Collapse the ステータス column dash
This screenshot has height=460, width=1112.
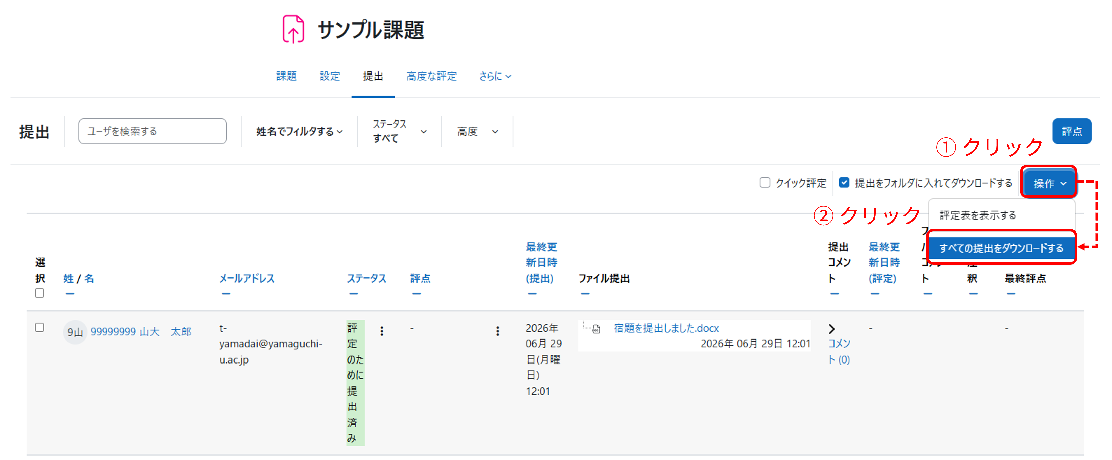(354, 294)
